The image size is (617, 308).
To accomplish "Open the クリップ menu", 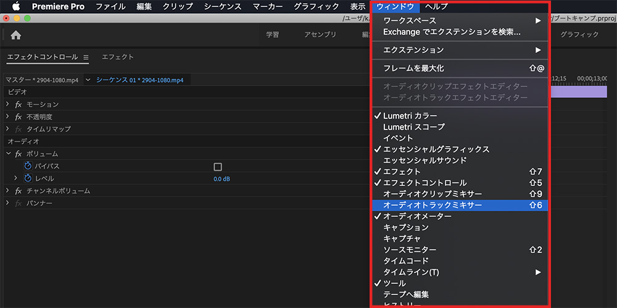I will tap(178, 6).
